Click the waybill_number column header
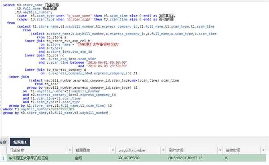Screen dimensions: 269x165 tap(132, 150)
